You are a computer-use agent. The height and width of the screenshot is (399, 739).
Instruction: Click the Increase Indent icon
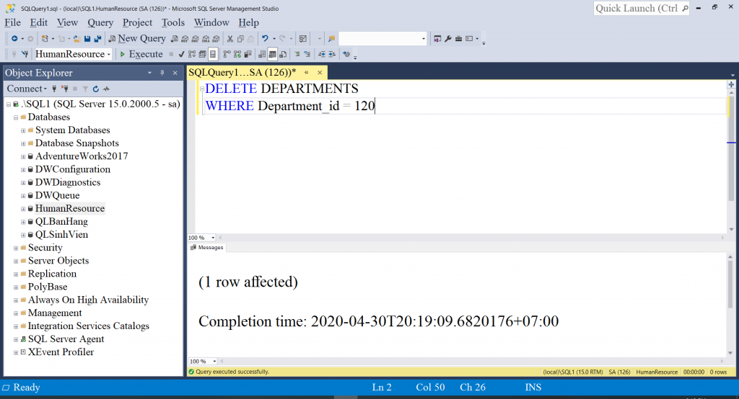(x=332, y=54)
